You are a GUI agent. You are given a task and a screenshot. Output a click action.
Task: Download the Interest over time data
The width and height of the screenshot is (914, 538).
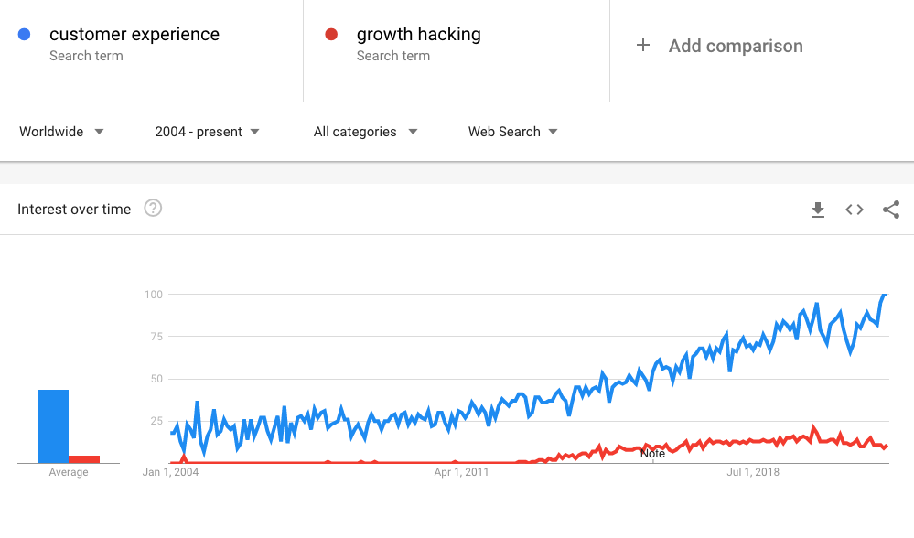pos(818,210)
